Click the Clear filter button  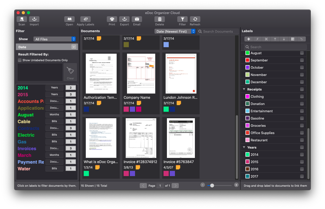(x=70, y=72)
